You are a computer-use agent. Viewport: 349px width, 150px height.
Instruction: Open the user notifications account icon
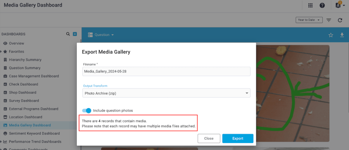click(338, 5)
